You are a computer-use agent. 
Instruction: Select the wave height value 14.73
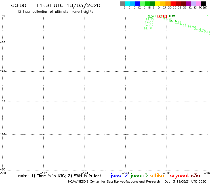tap(148, 25)
